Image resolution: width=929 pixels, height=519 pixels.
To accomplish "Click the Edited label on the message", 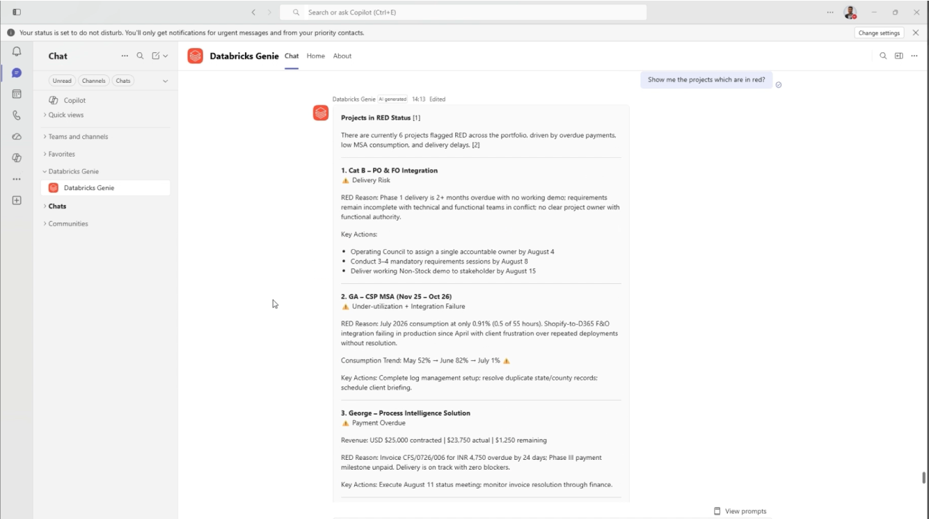I will click(437, 99).
